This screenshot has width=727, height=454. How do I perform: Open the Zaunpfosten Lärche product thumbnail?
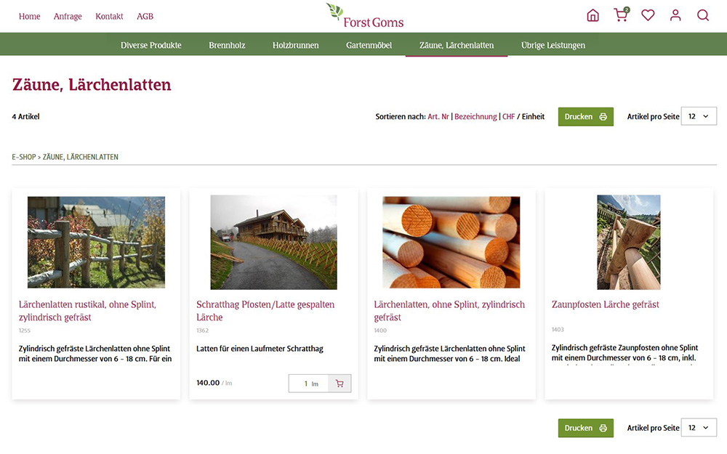coord(628,243)
